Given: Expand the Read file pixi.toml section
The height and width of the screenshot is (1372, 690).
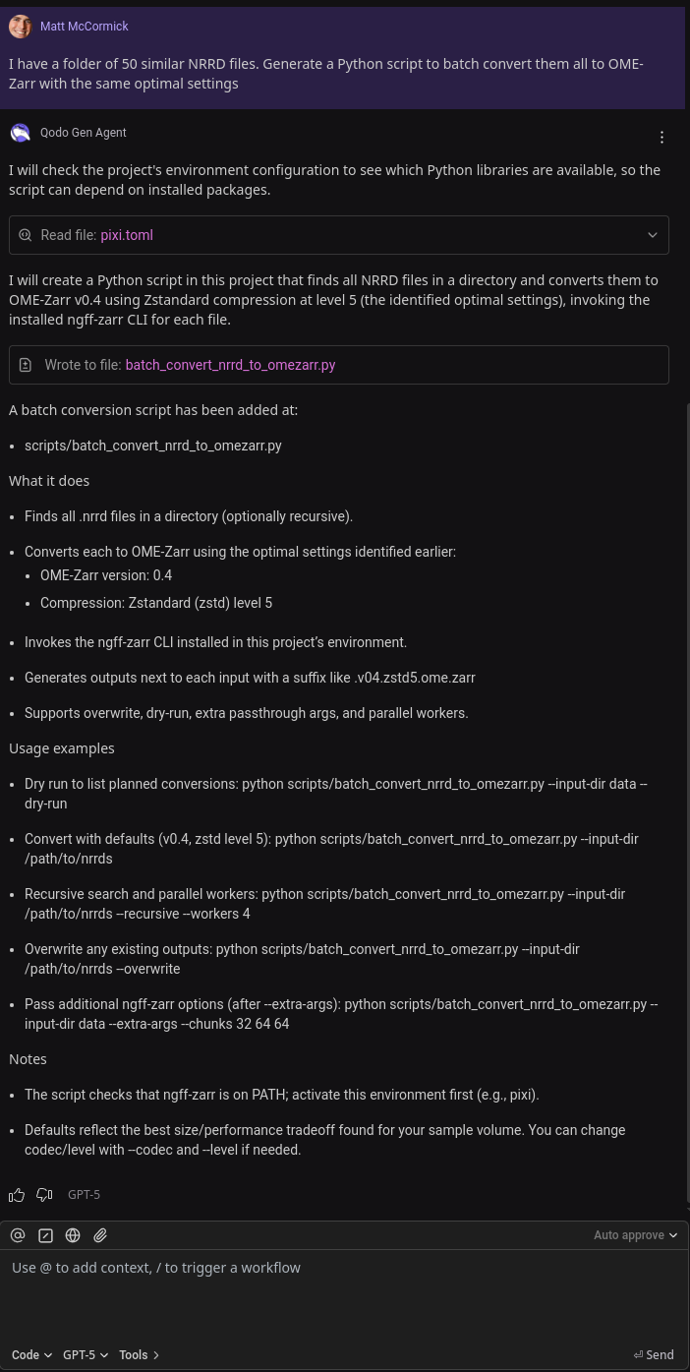Looking at the screenshot, I should click(x=653, y=235).
